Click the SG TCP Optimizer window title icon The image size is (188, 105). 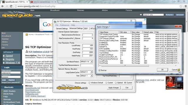point(55,21)
